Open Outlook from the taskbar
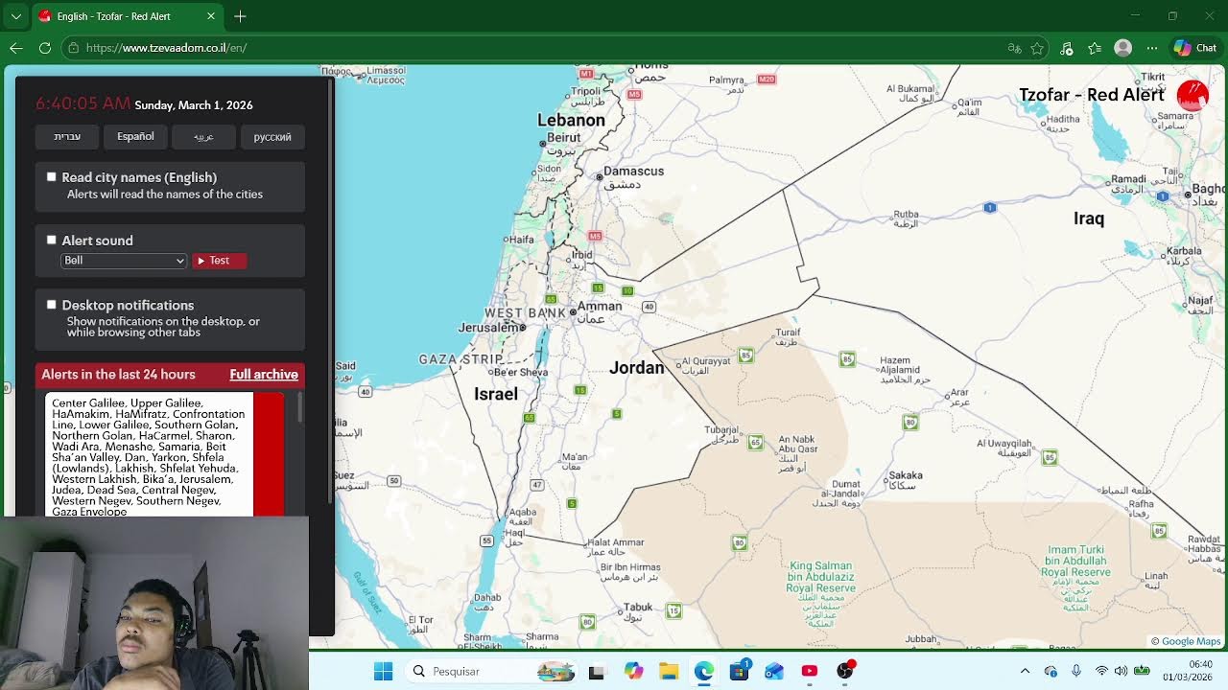This screenshot has width=1228, height=690. pyautogui.click(x=774, y=672)
